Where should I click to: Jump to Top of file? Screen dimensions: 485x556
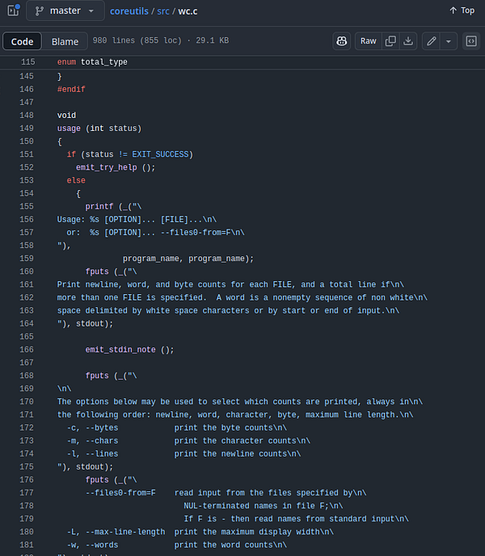[x=462, y=11]
